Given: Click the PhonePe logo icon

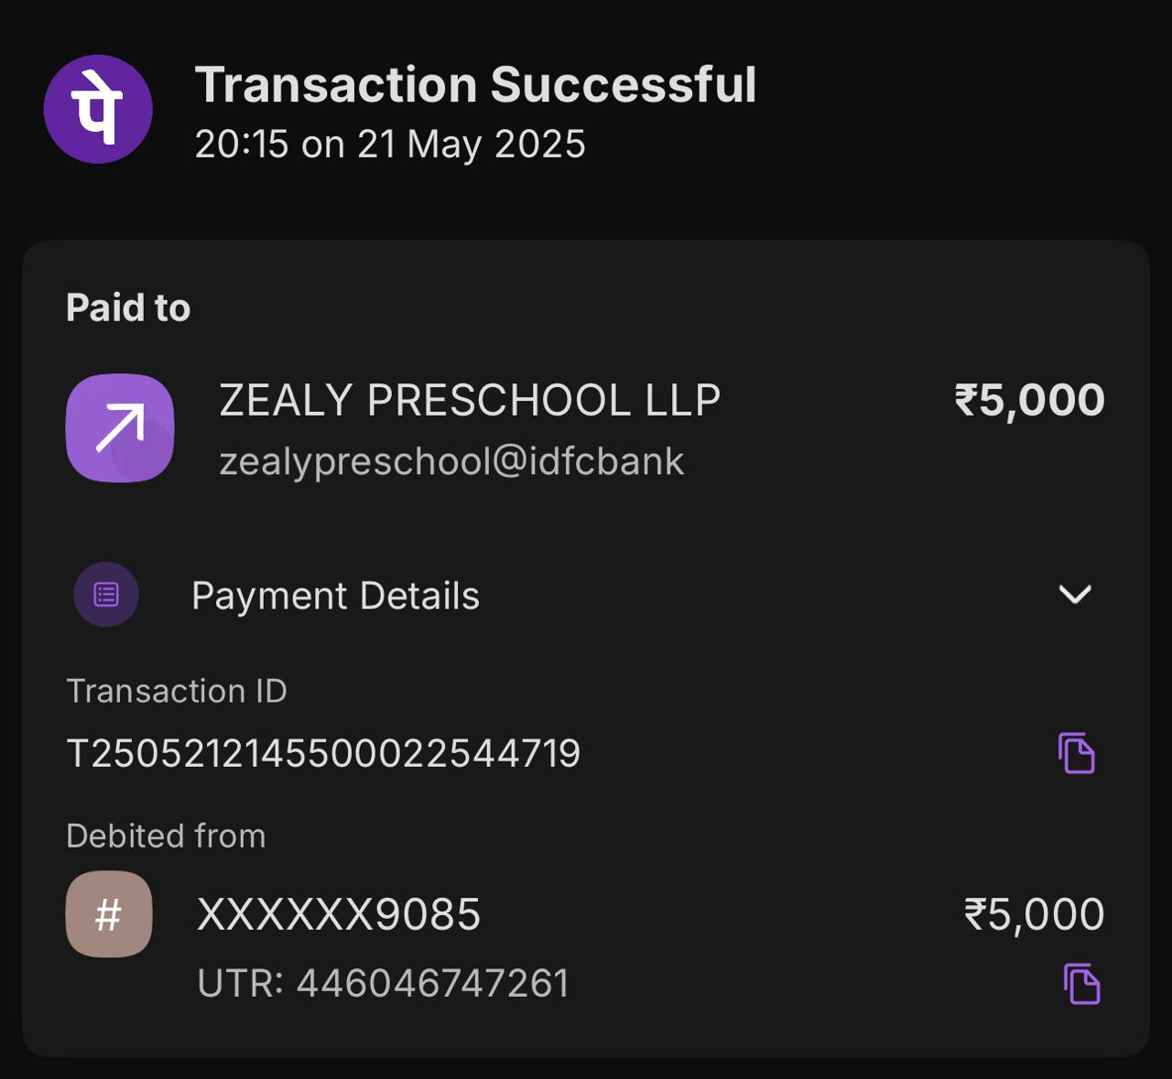Looking at the screenshot, I should (98, 109).
